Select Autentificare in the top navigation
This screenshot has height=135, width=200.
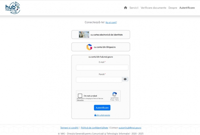(x=187, y=8)
